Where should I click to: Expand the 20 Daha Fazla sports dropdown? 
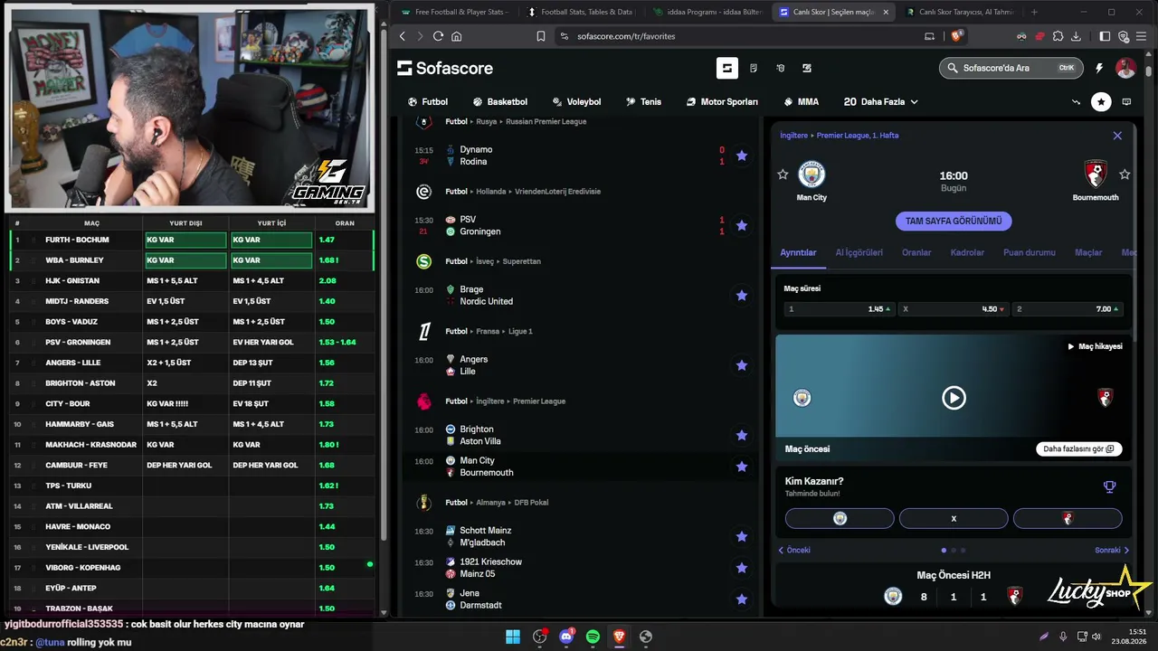tap(880, 102)
